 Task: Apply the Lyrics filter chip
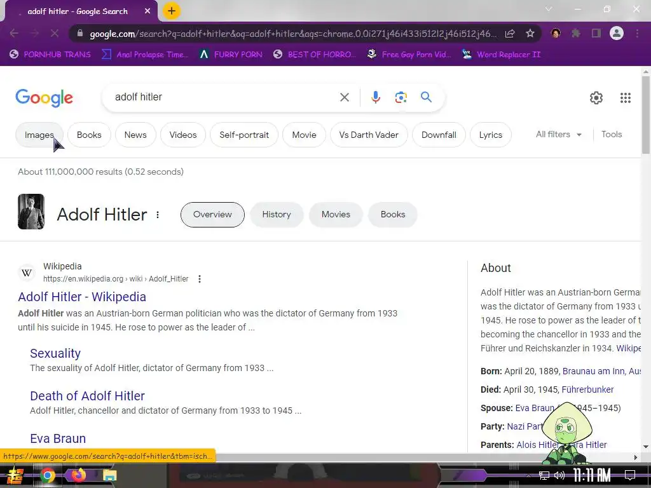point(490,135)
